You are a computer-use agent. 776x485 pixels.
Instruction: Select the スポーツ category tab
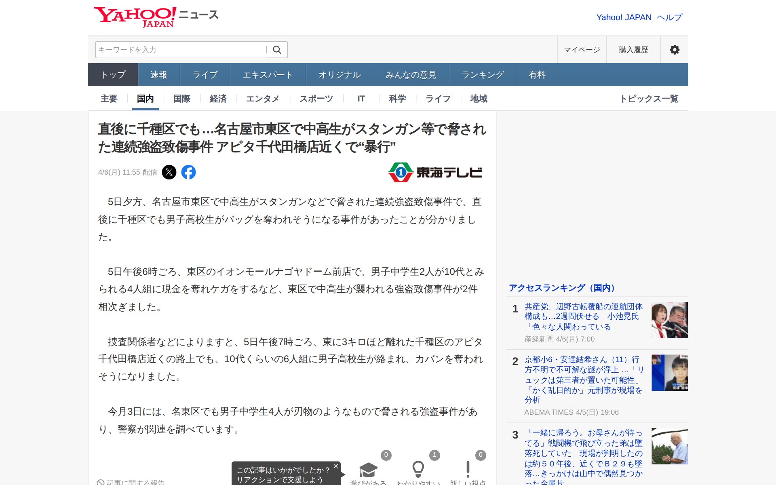316,99
